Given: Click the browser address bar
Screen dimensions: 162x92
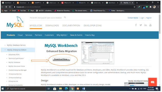Looking at the screenshot, I should pos(74,7).
